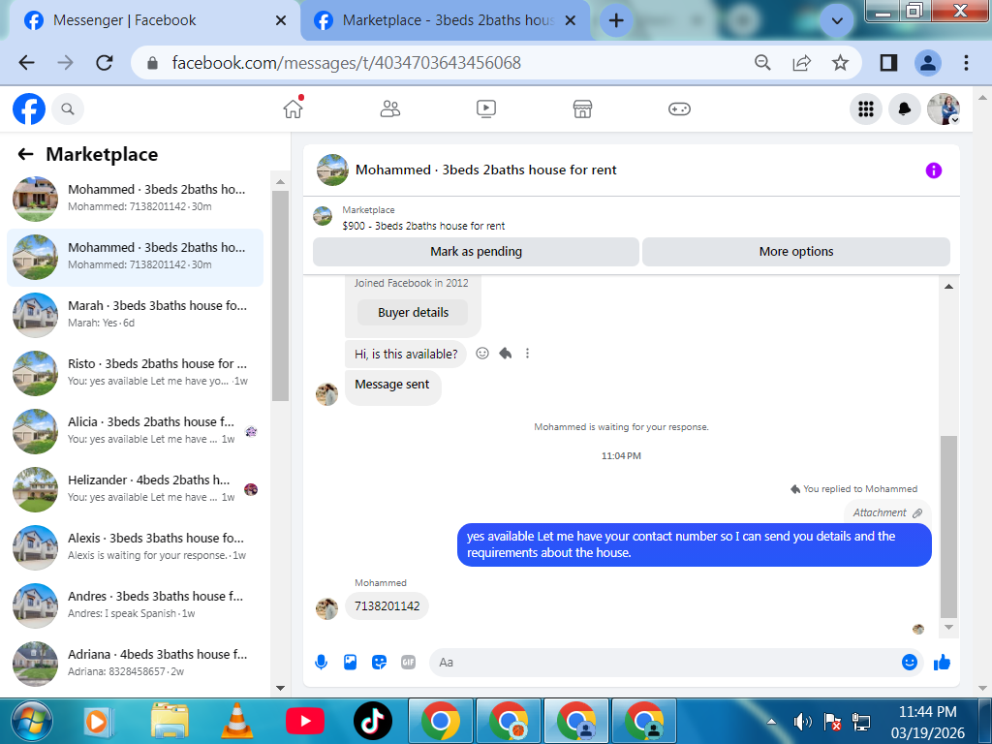992x744 pixels.
Task: Attach a photo with the image icon
Action: click(x=350, y=663)
